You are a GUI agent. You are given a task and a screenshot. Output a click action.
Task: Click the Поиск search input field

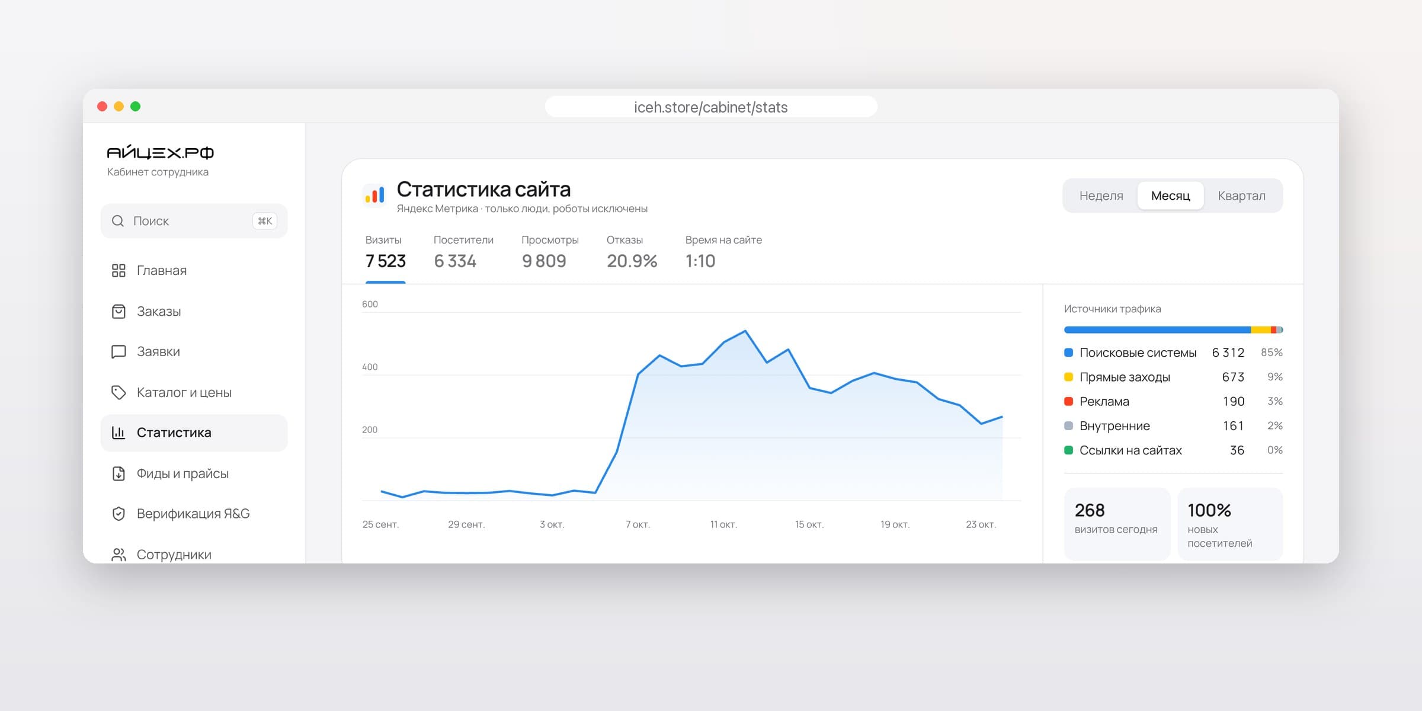pyautogui.click(x=194, y=221)
